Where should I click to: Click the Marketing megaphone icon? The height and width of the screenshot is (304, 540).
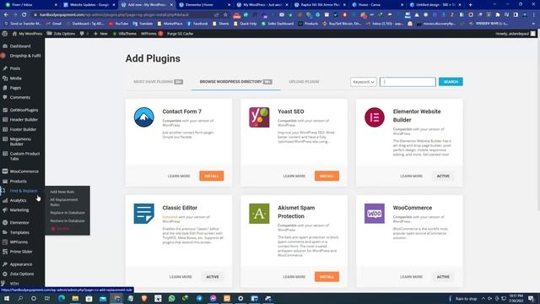pos(5,210)
